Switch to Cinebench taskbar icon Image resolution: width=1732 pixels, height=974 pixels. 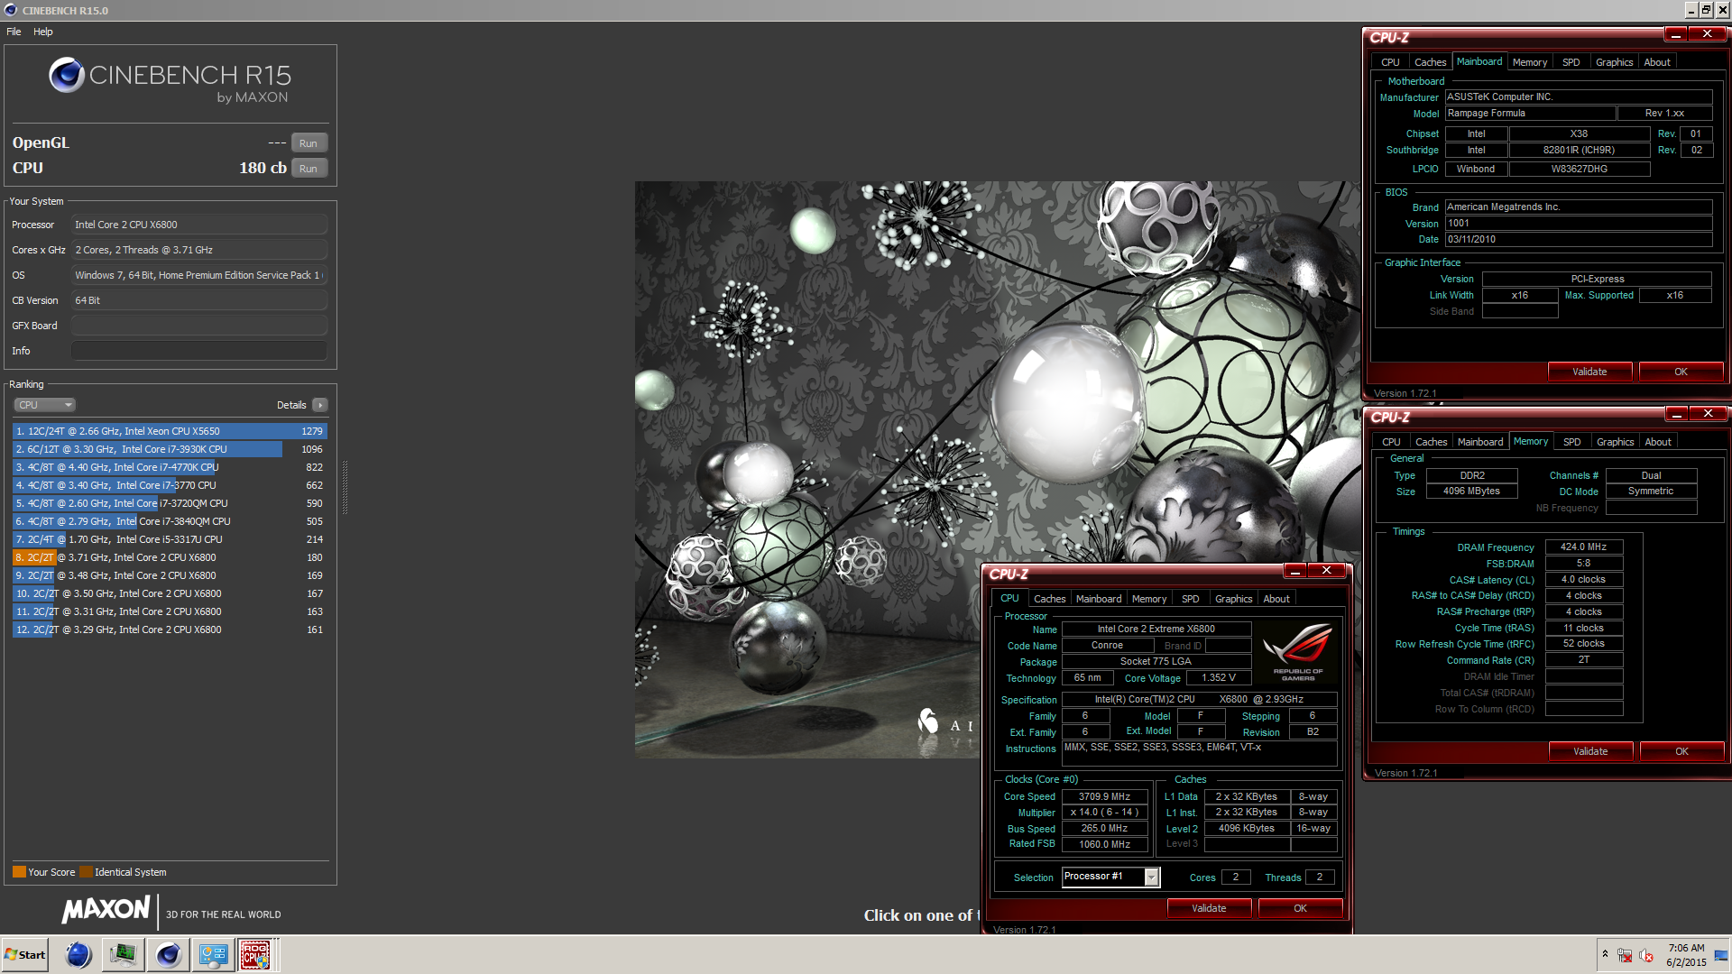click(x=169, y=955)
